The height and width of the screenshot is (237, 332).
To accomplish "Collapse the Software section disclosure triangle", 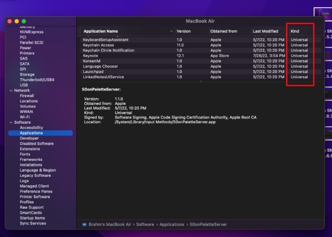I will pyautogui.click(x=10, y=122).
